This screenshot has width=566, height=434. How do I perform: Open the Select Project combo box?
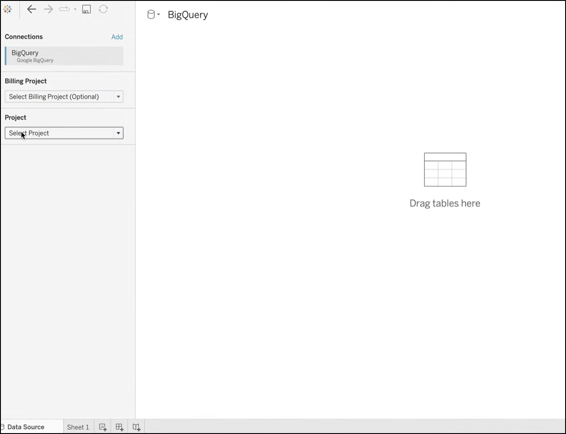click(64, 133)
